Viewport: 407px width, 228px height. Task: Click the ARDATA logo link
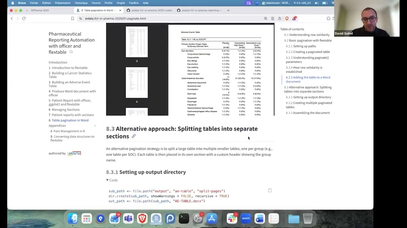point(74,153)
